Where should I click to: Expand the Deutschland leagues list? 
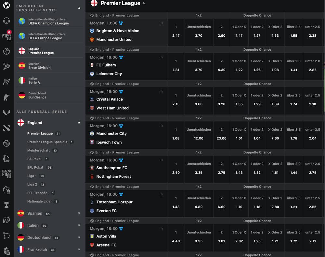[79, 237]
